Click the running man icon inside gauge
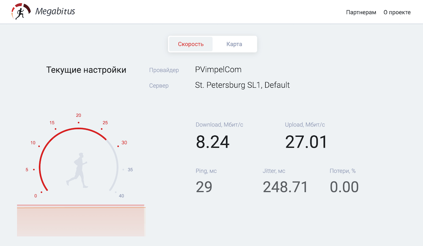 (77, 170)
